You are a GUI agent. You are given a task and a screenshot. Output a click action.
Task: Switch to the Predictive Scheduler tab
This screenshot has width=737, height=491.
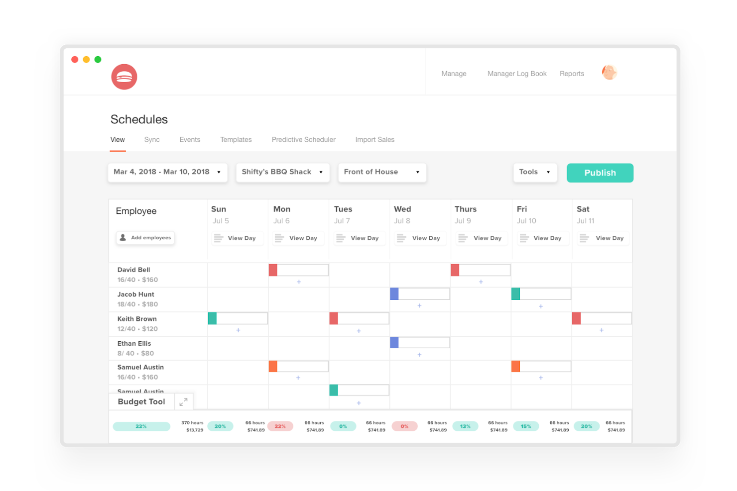coord(303,139)
